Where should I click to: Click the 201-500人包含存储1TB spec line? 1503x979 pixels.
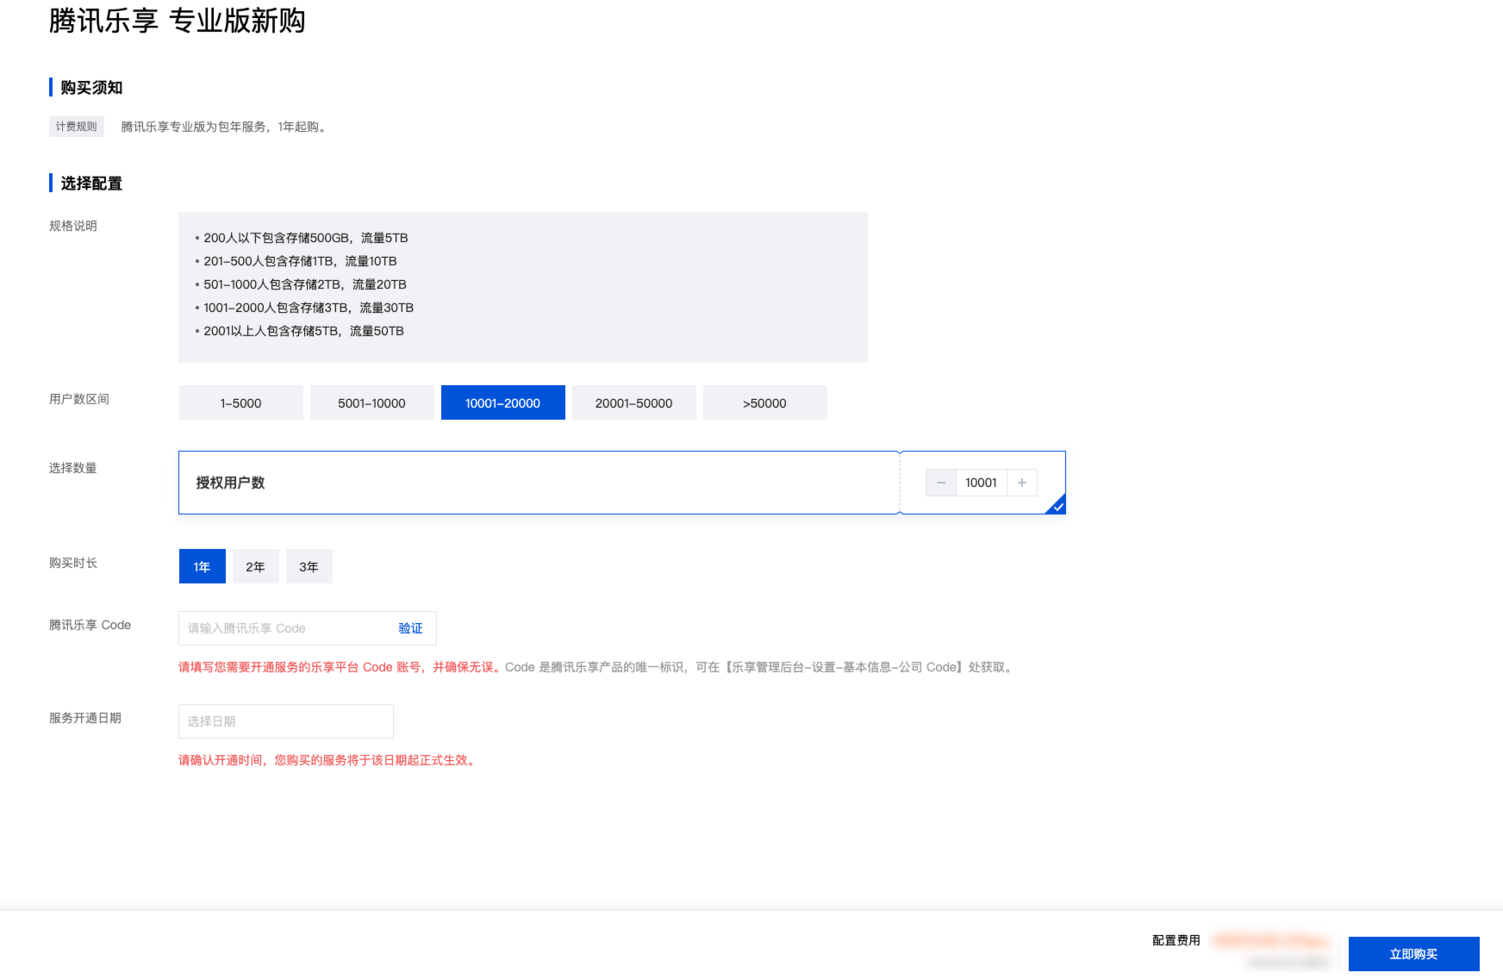300,261
